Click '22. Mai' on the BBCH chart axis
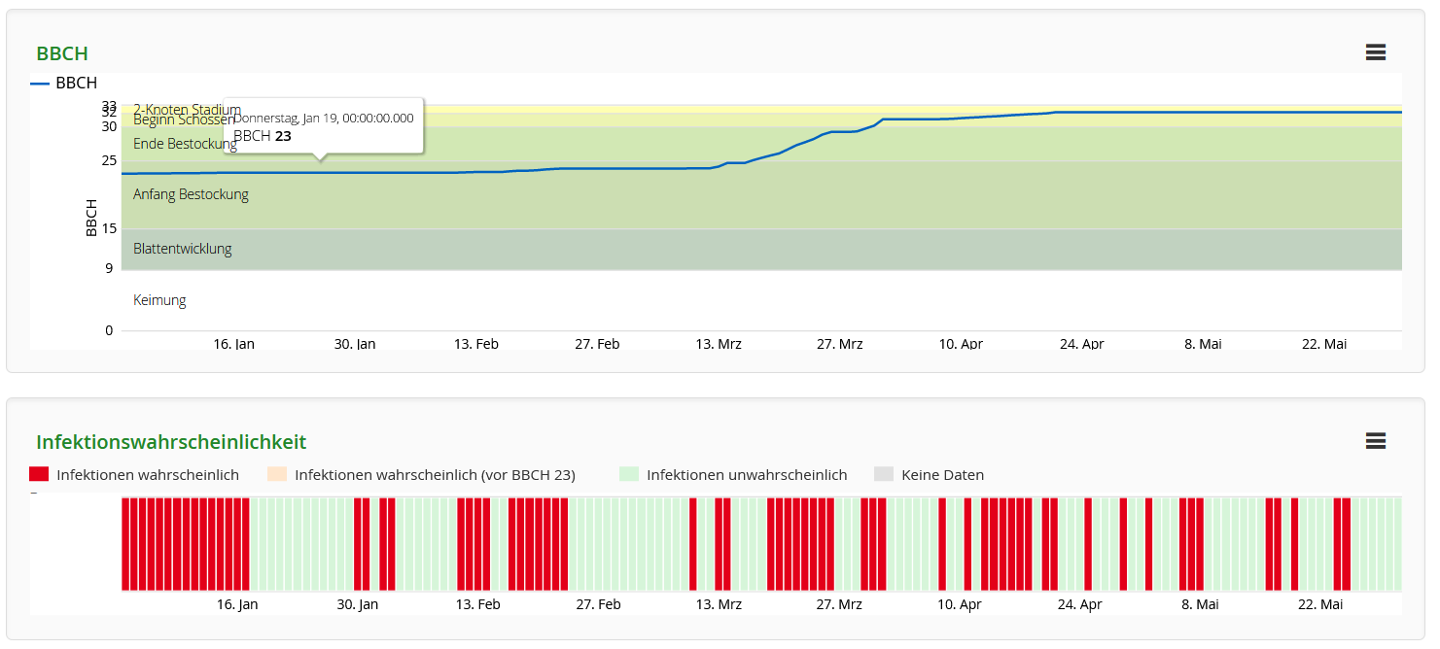 click(x=1323, y=344)
